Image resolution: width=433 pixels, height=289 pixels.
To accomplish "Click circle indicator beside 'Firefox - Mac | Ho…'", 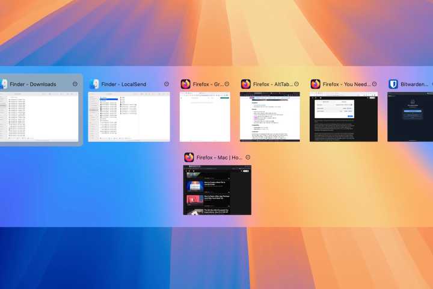I will tap(248, 157).
